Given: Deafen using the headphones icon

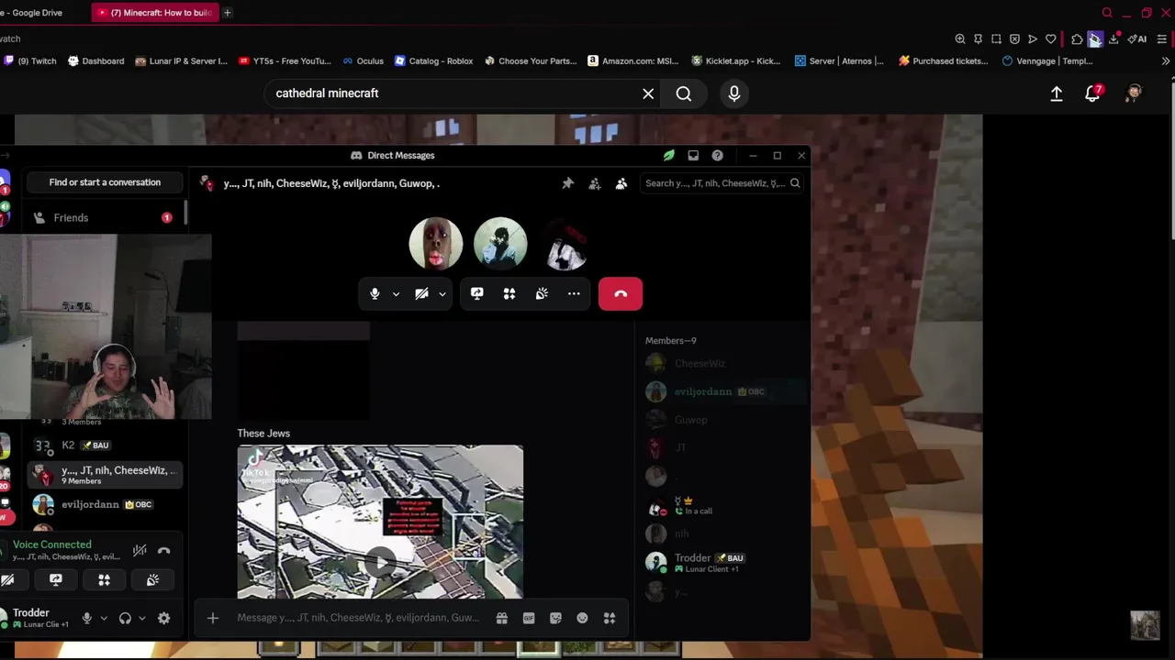Looking at the screenshot, I should (x=125, y=619).
